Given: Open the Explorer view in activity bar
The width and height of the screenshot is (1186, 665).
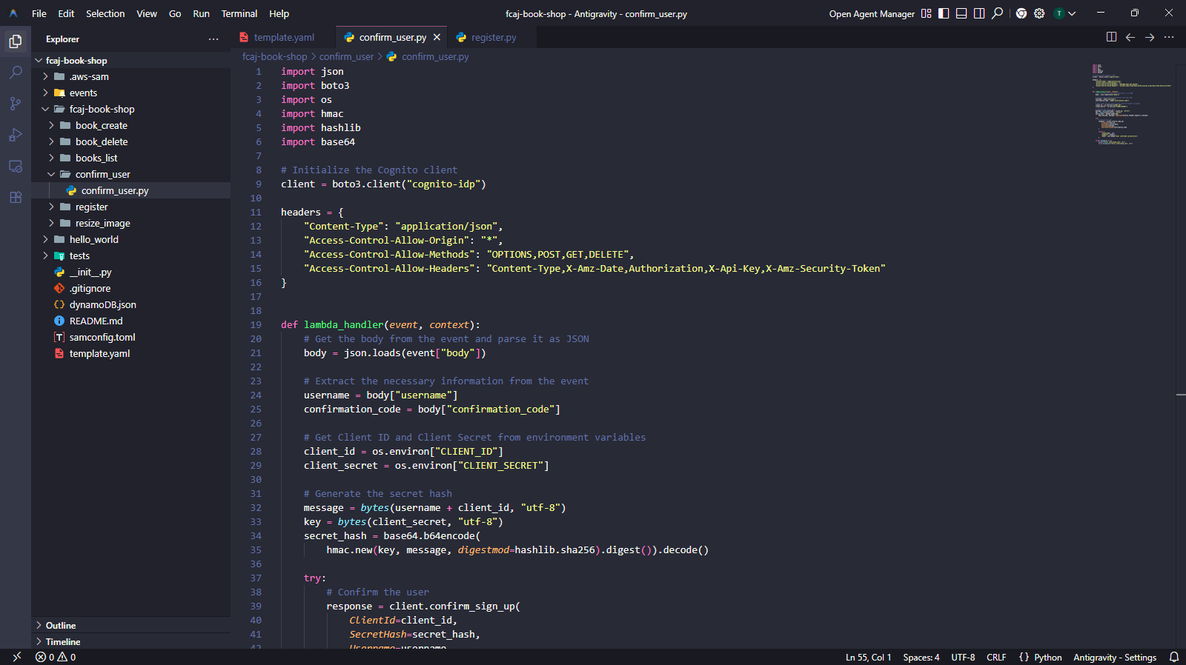Looking at the screenshot, I should pyautogui.click(x=16, y=41).
